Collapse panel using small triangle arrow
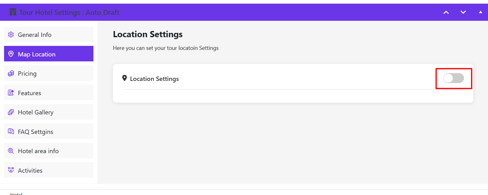 [x=480, y=12]
